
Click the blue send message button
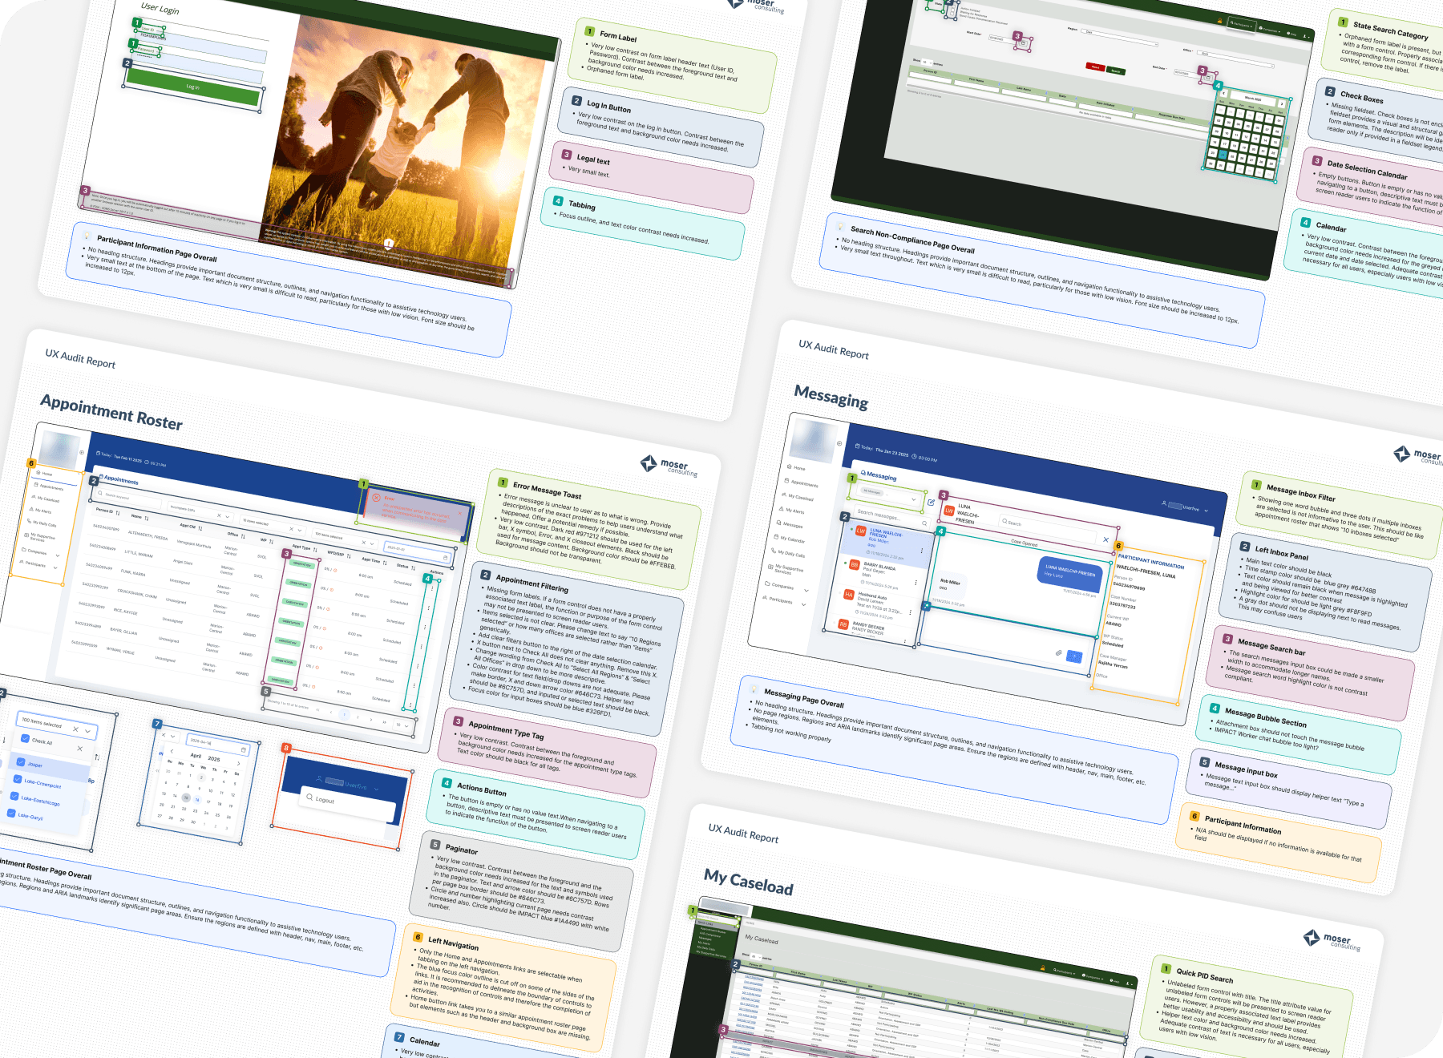(x=1074, y=657)
